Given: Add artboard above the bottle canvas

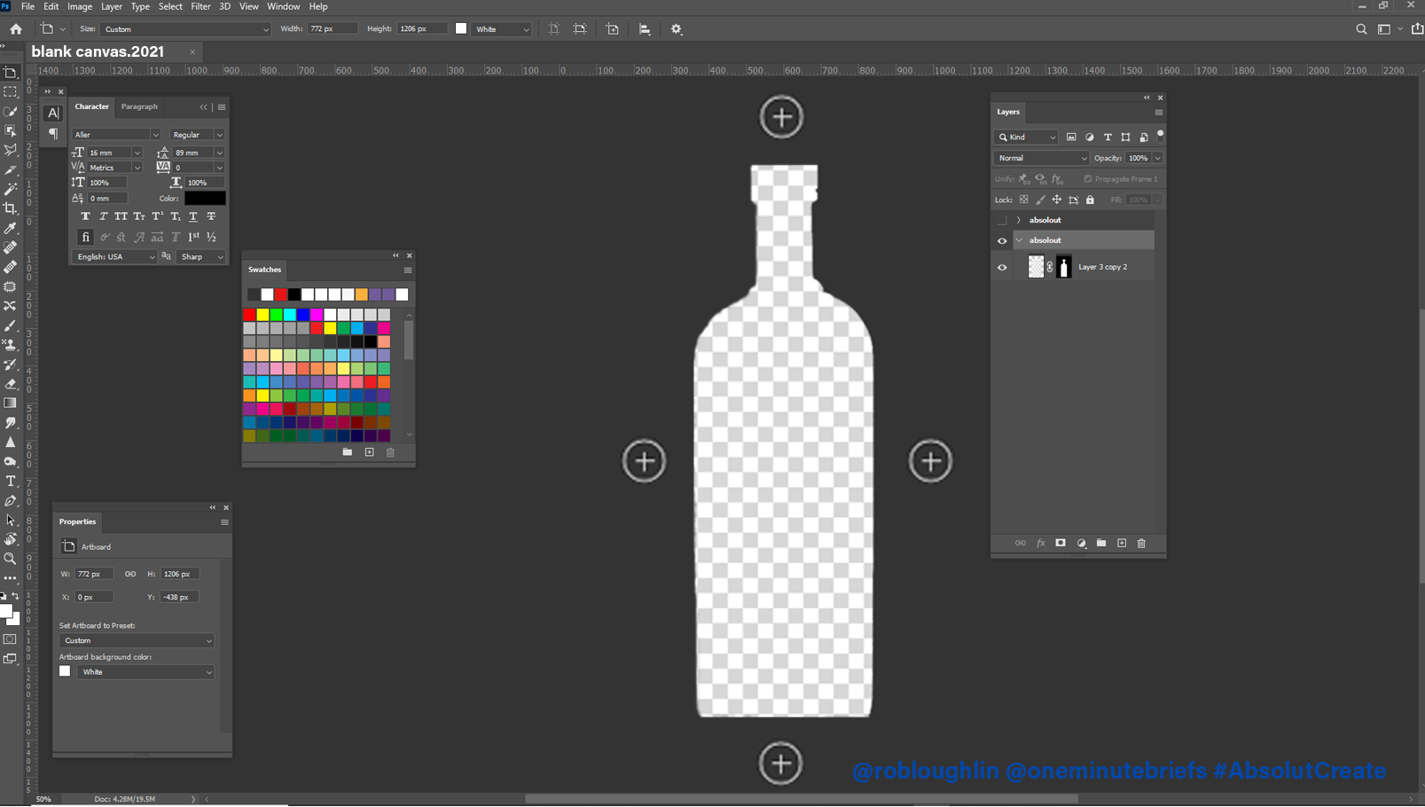Looking at the screenshot, I should (x=781, y=117).
